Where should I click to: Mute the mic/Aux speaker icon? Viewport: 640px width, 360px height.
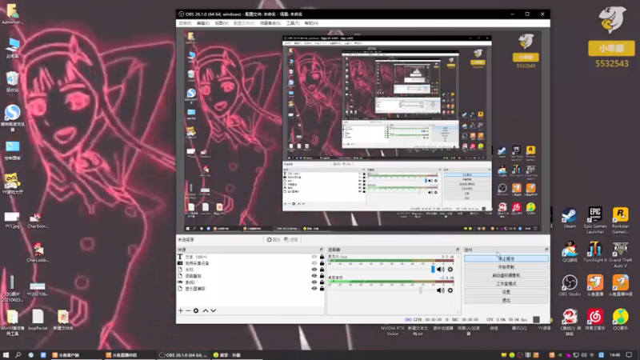[440, 270]
